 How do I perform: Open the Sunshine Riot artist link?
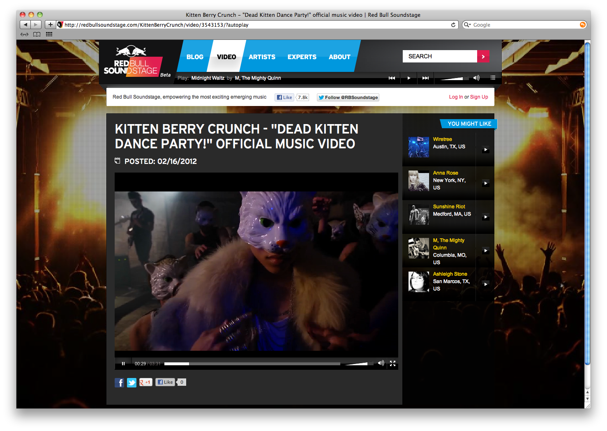coord(449,207)
